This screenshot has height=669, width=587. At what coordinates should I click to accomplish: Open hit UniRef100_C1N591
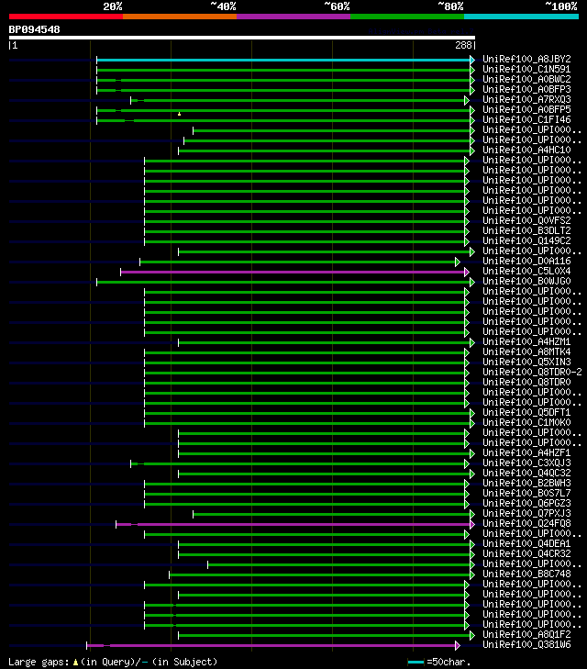(x=526, y=69)
